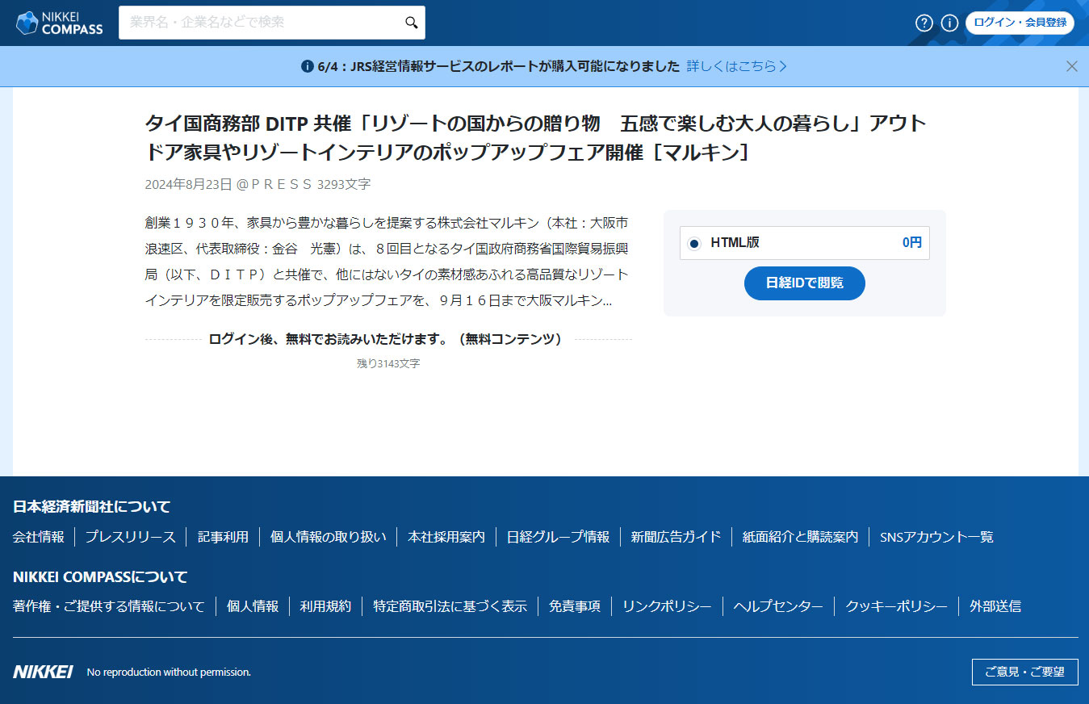
Task: Click the NIKKEI COMPASSについて footer heading
Action: (100, 577)
